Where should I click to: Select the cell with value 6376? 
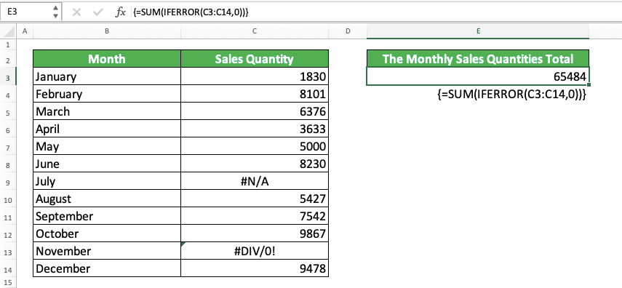(255, 111)
